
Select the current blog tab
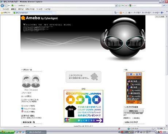[33, 13]
